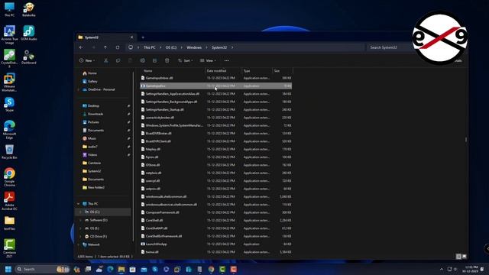This screenshot has width=489, height=275.
Task: Switch to large thumbnails view in status bar
Action: 465,257
